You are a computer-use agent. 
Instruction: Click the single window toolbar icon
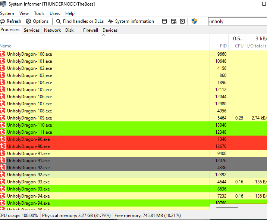[164, 21]
